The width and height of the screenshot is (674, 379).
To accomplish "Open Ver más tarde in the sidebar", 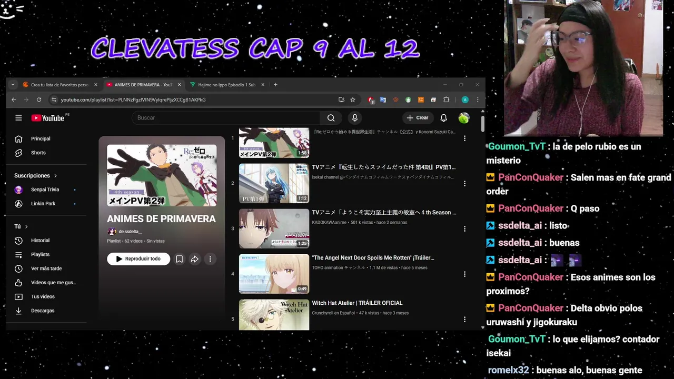I will pyautogui.click(x=46, y=268).
